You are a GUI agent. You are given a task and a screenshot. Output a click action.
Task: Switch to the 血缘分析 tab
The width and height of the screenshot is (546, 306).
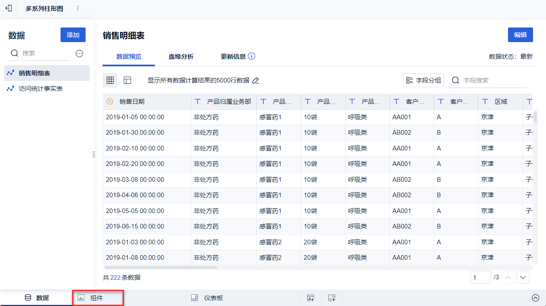[181, 57]
